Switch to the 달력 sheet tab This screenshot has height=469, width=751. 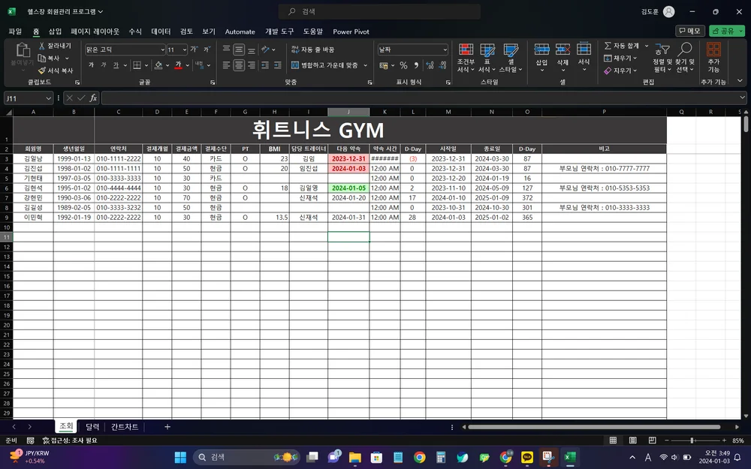pos(92,426)
